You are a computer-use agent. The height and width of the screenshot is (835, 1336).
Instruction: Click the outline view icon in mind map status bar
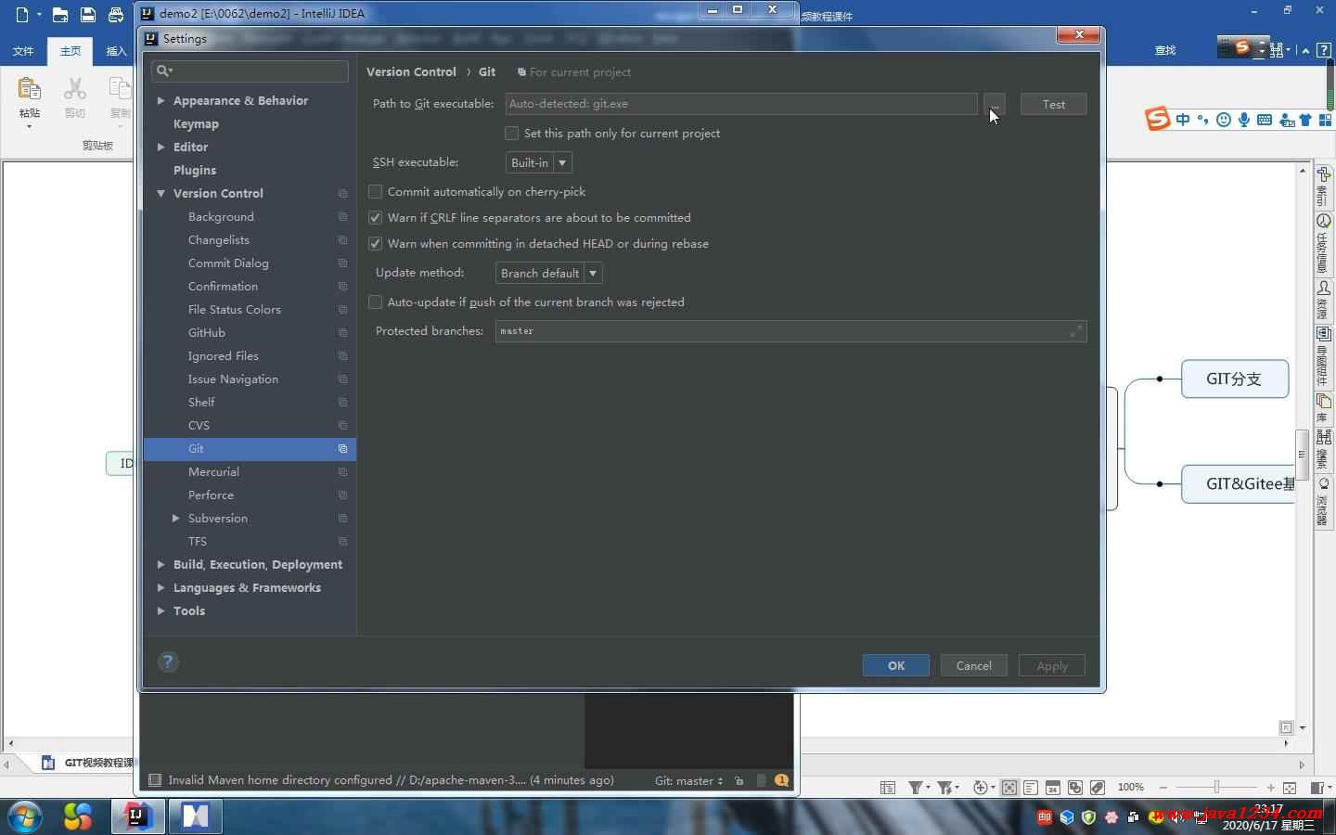click(x=1031, y=787)
